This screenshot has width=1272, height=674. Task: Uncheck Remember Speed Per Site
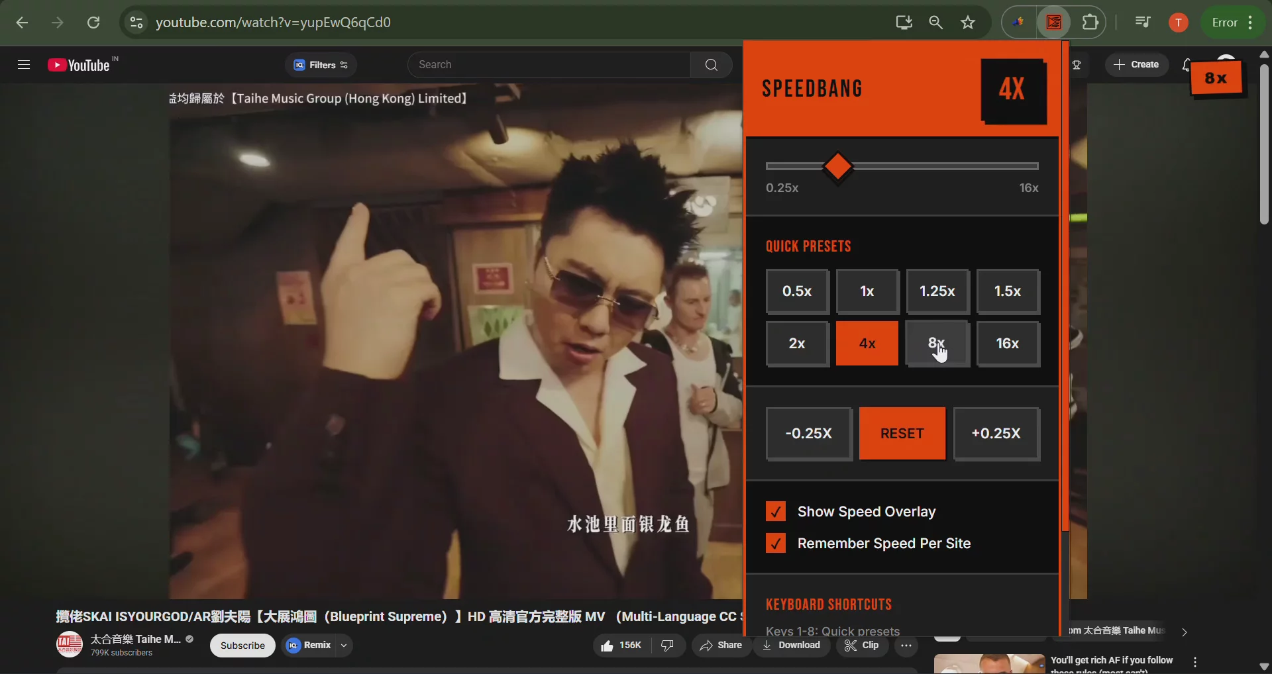[775, 543]
